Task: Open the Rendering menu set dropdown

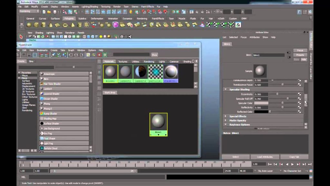Action: click(29, 11)
